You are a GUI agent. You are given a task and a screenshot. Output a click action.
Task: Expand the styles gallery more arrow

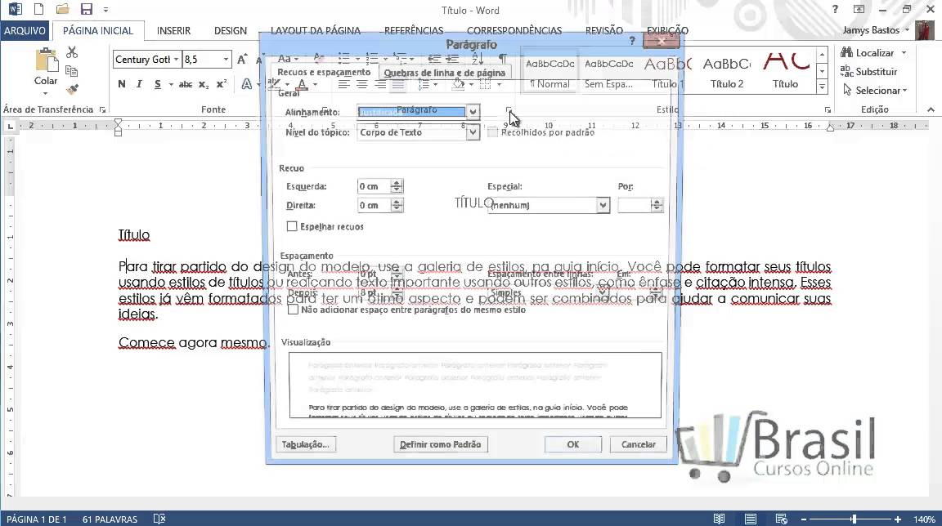coord(822,87)
